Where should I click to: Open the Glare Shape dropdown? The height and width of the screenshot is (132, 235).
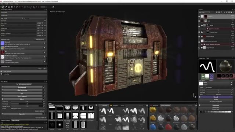[x=28, y=109]
